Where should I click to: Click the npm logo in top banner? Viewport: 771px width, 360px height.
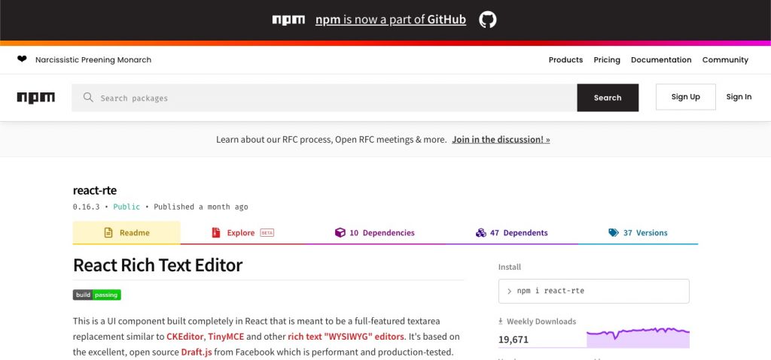click(x=288, y=20)
